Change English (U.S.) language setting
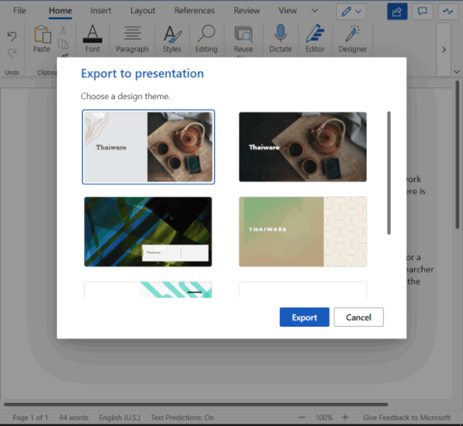Screen dimensions: 463x426 click(119, 417)
